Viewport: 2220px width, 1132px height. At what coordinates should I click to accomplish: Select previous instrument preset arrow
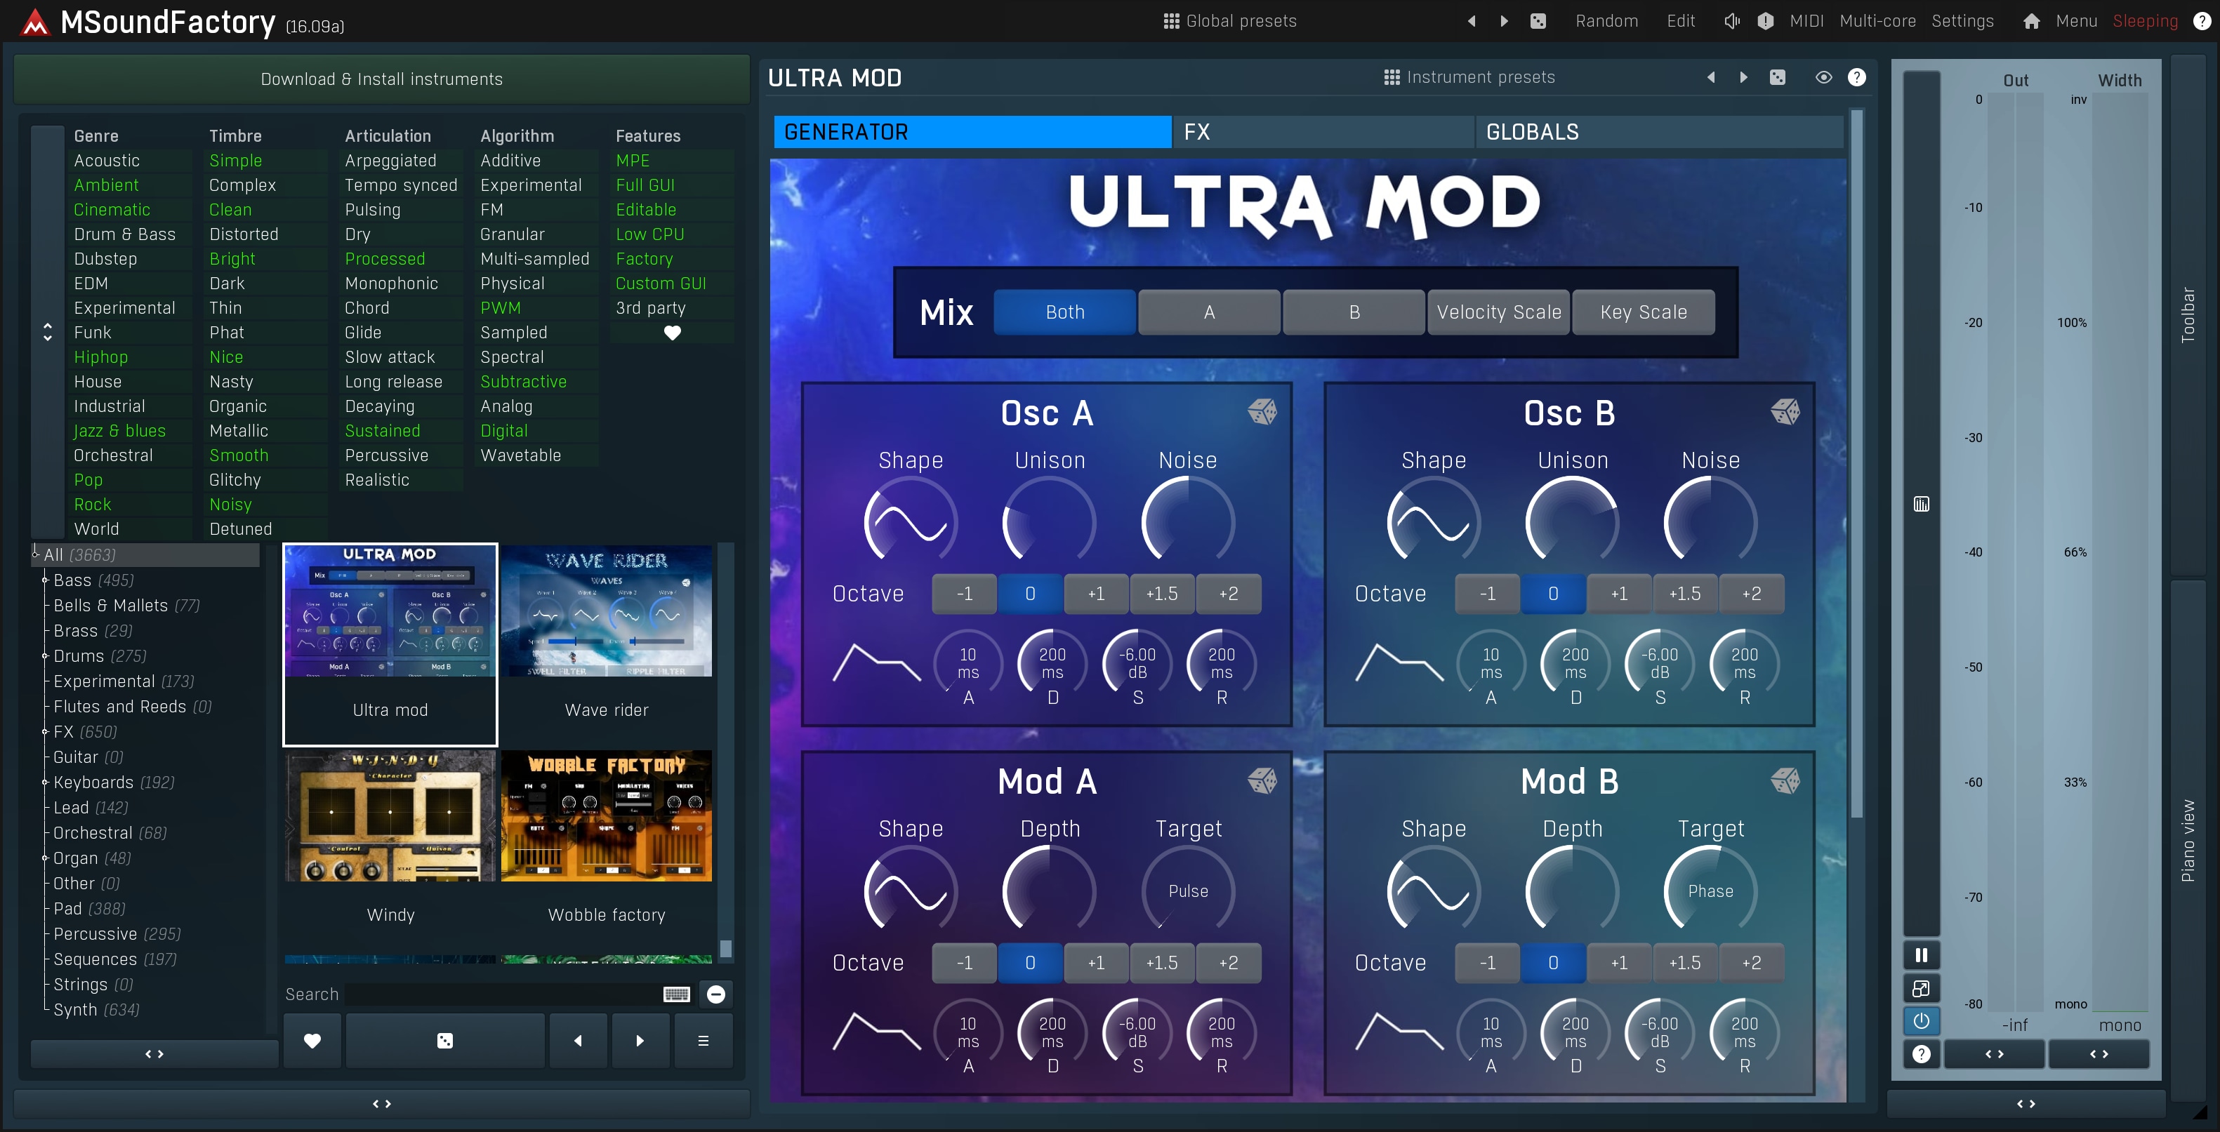(1711, 77)
